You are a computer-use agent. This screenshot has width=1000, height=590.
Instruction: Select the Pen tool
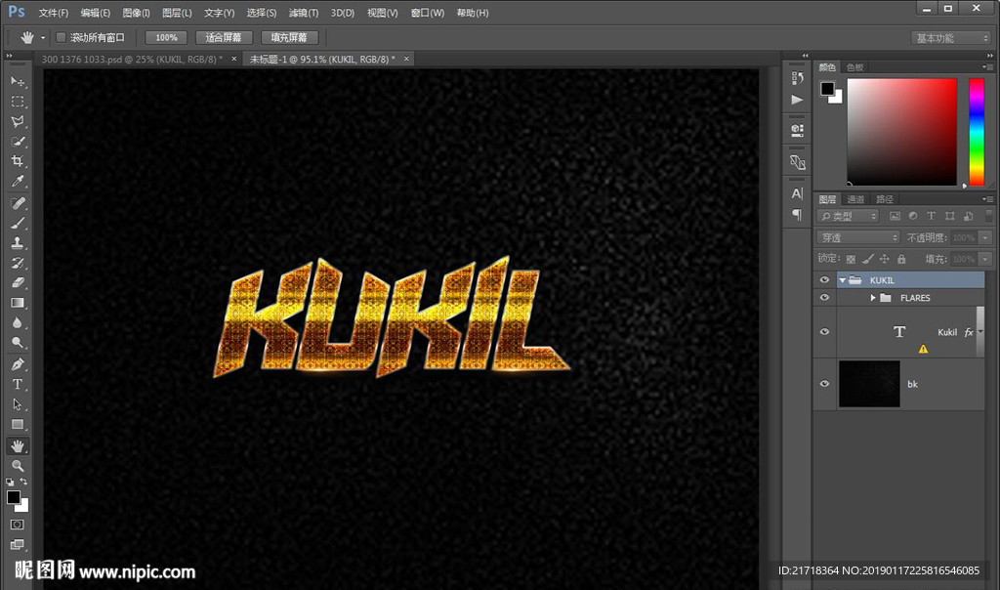(18, 364)
